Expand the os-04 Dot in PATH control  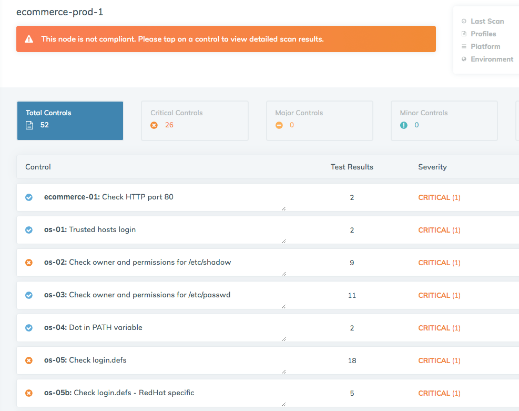click(x=105, y=328)
